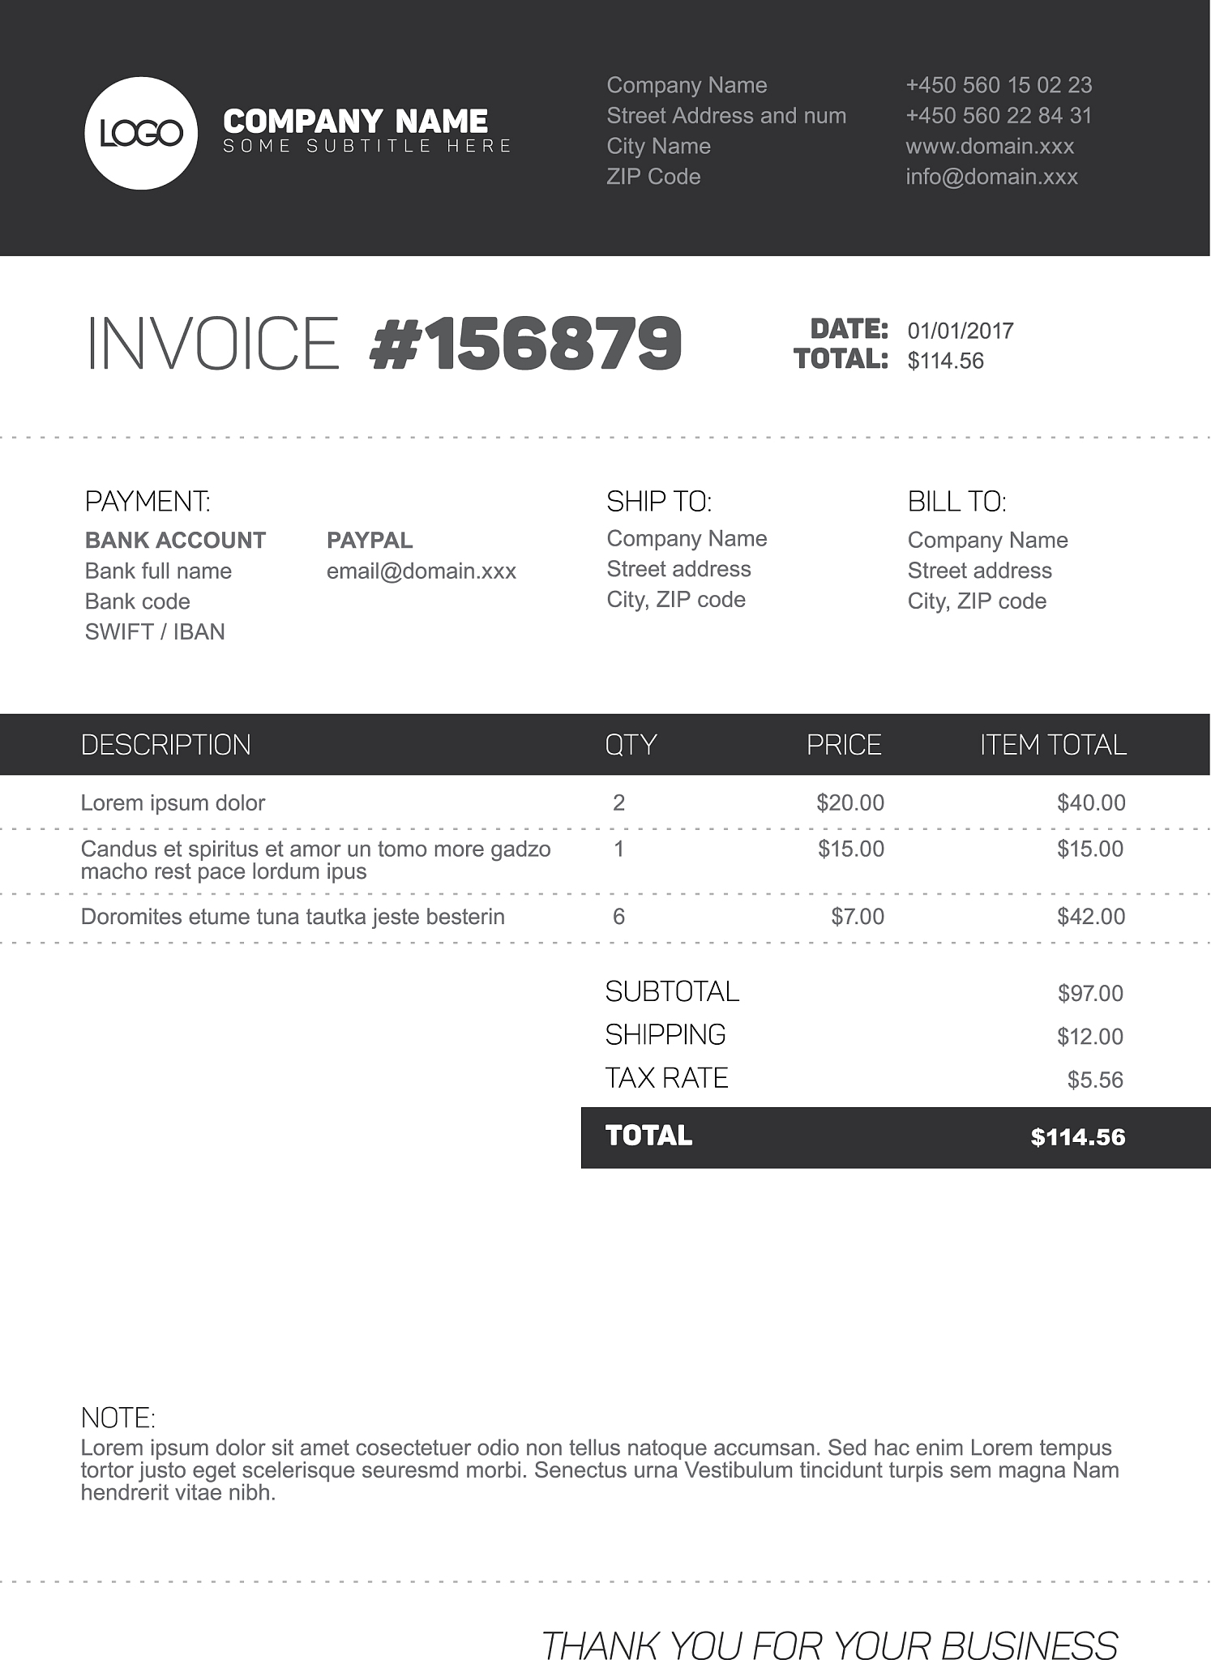Click the first phone number +450 560 15 02 23
The image size is (1211, 1660).
click(x=998, y=85)
